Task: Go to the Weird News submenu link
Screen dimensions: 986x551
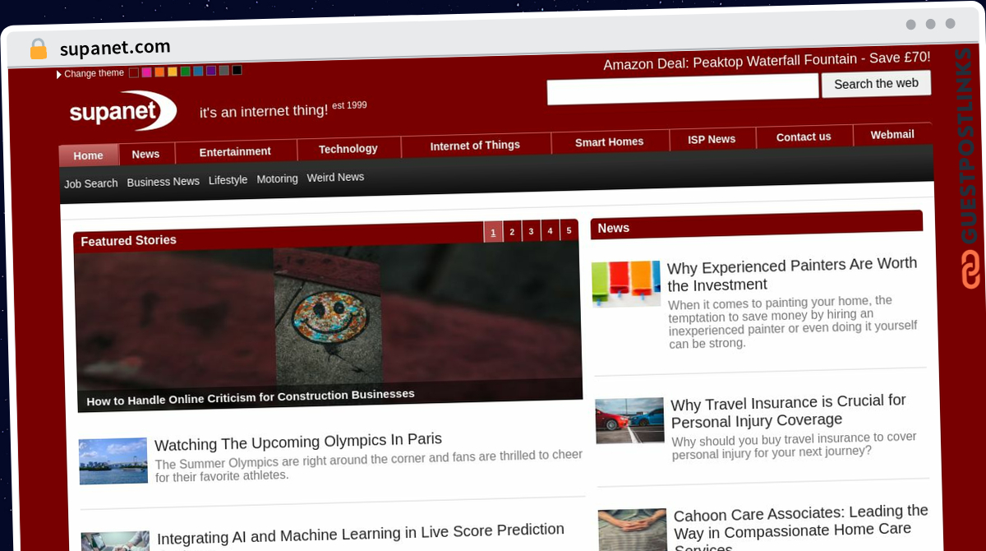Action: (x=335, y=177)
